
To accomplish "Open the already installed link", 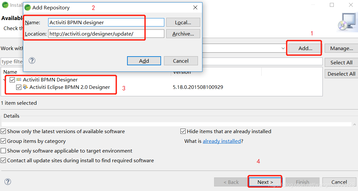I will pyautogui.click(x=222, y=141).
